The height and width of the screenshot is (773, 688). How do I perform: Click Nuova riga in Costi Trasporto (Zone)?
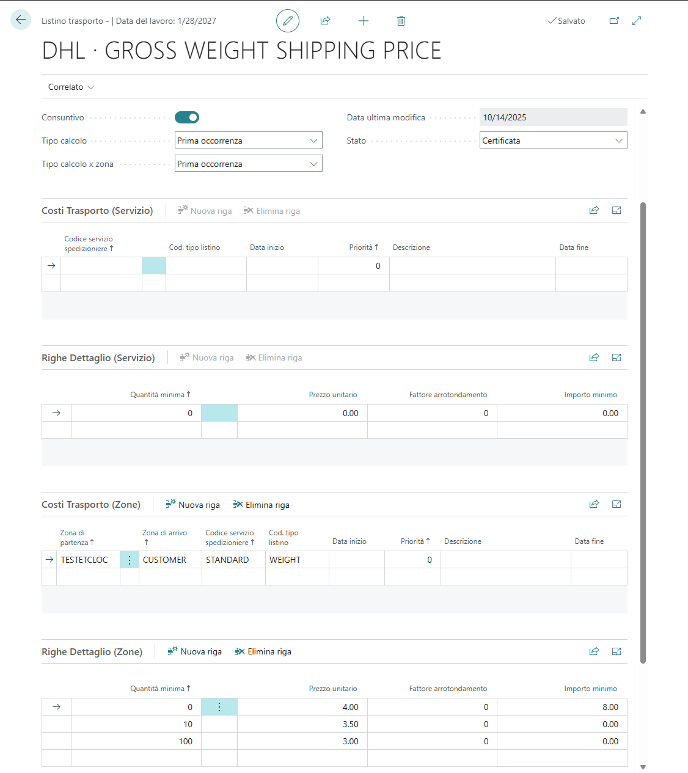(x=193, y=505)
